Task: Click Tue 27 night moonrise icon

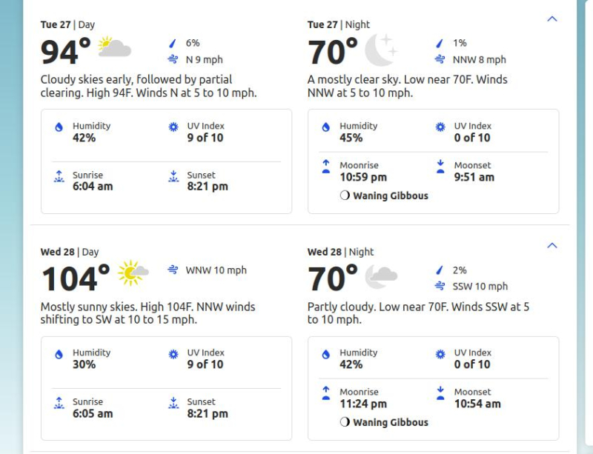Action: point(326,167)
